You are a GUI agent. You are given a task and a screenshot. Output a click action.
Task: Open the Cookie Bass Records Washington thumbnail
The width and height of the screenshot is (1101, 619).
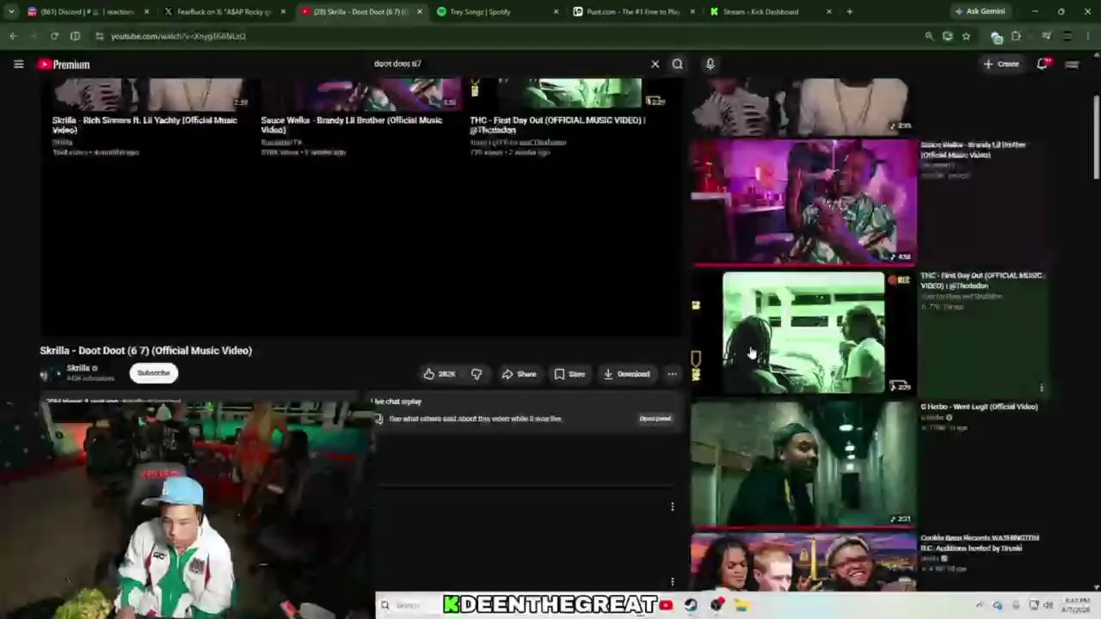pyautogui.click(x=803, y=561)
